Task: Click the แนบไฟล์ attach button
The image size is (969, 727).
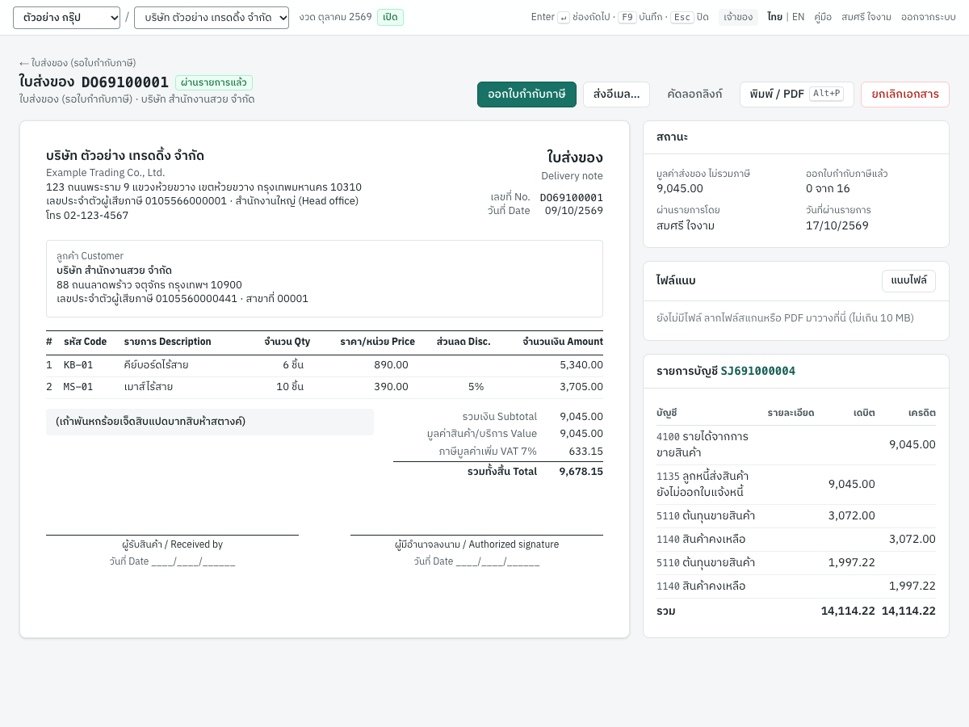Action: coord(908,281)
